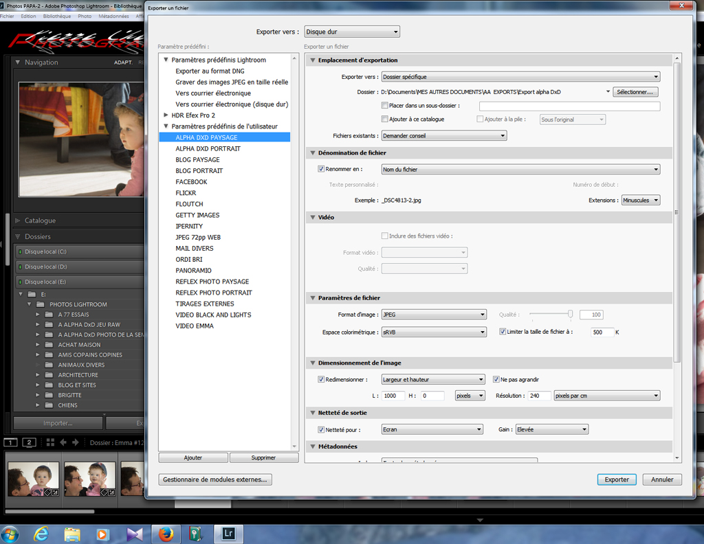Open Firefox from the taskbar
704x544 pixels.
click(166, 533)
